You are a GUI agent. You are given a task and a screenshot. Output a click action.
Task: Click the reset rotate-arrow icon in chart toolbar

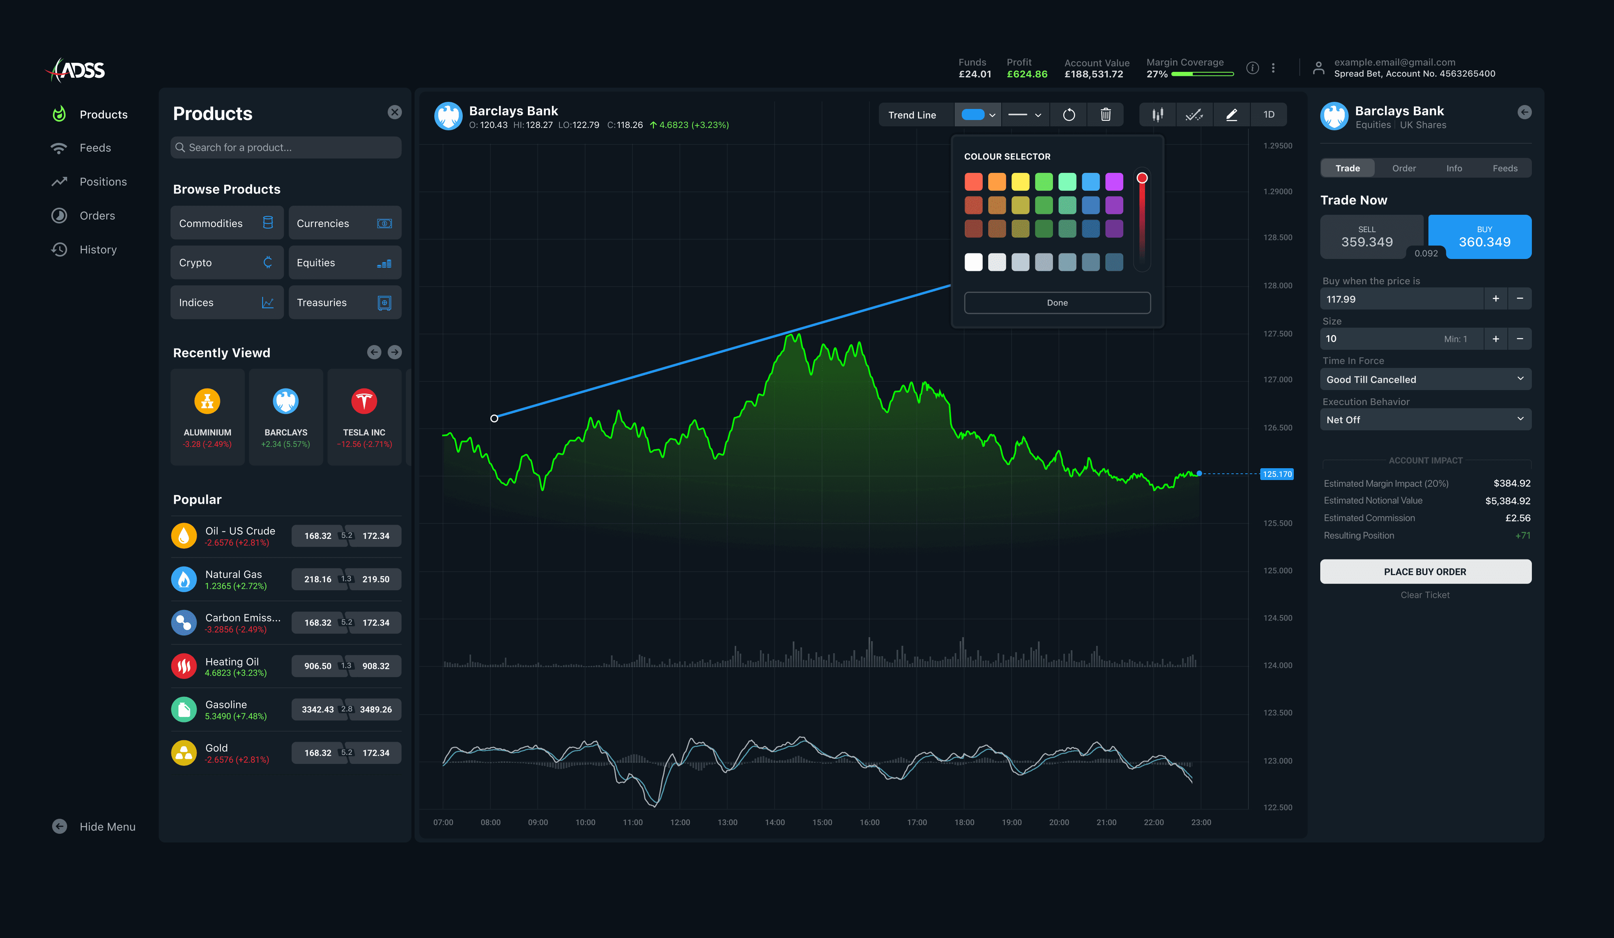pos(1069,114)
